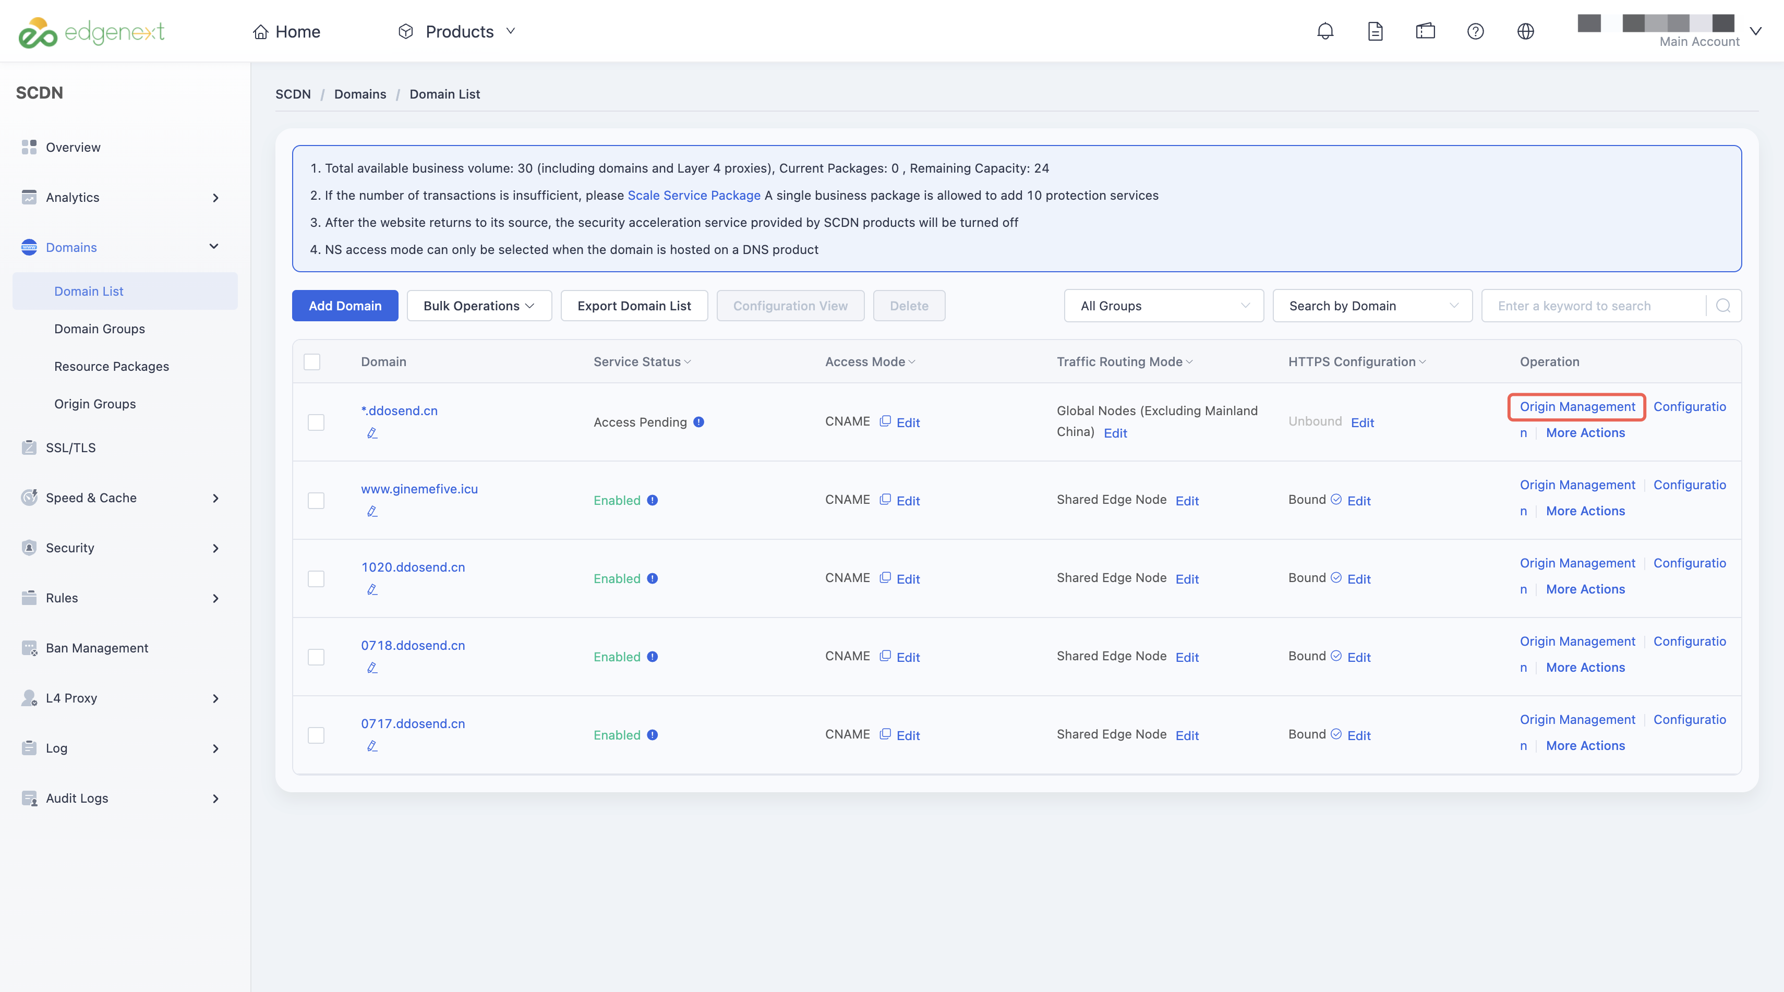Copy the CNAME for 1020.ddosend.cn

pos(885,577)
